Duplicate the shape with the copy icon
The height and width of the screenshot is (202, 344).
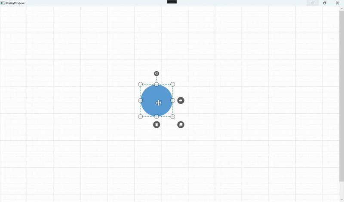point(181,125)
